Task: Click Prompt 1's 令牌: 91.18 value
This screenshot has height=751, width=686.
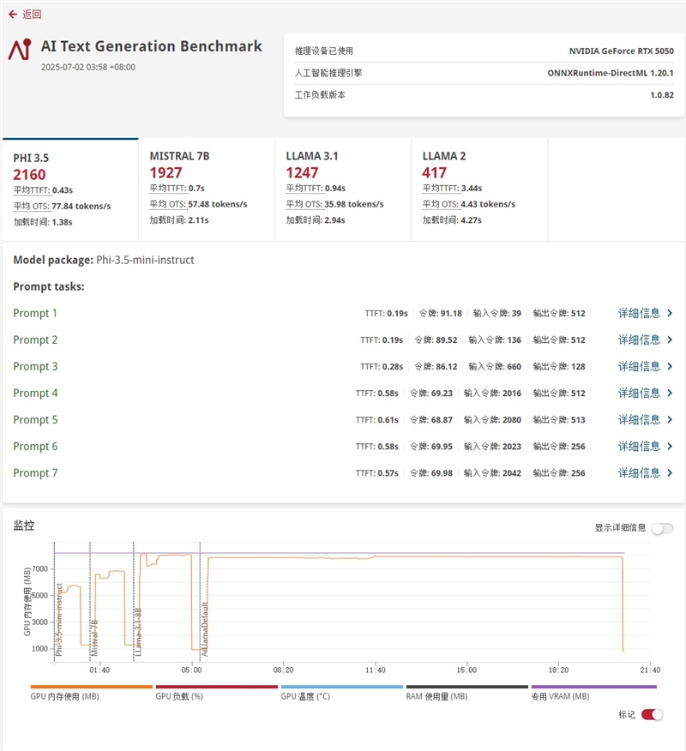Action: pos(441,314)
